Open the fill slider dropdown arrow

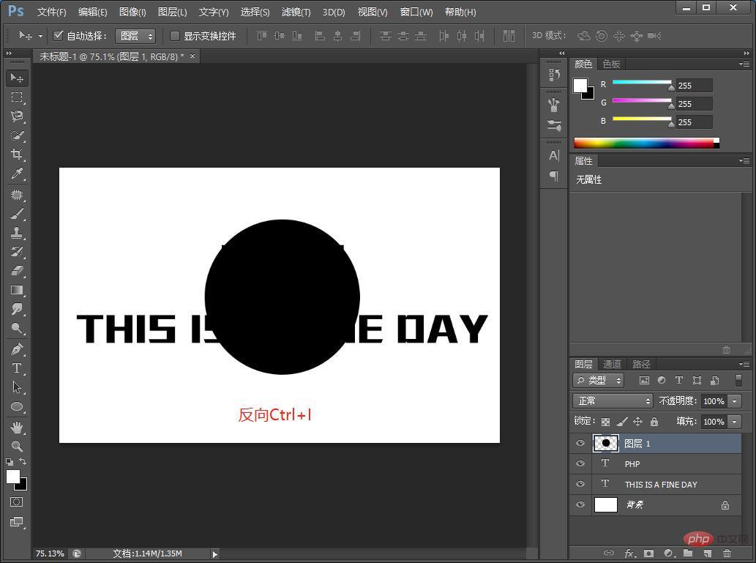point(735,422)
